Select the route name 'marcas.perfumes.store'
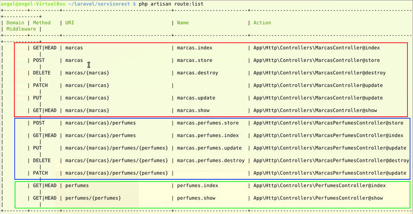The image size is (413, 214). click(208, 123)
